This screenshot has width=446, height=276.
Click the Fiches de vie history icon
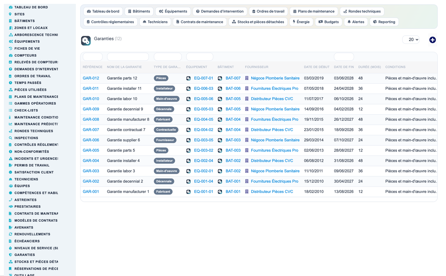coord(10,48)
